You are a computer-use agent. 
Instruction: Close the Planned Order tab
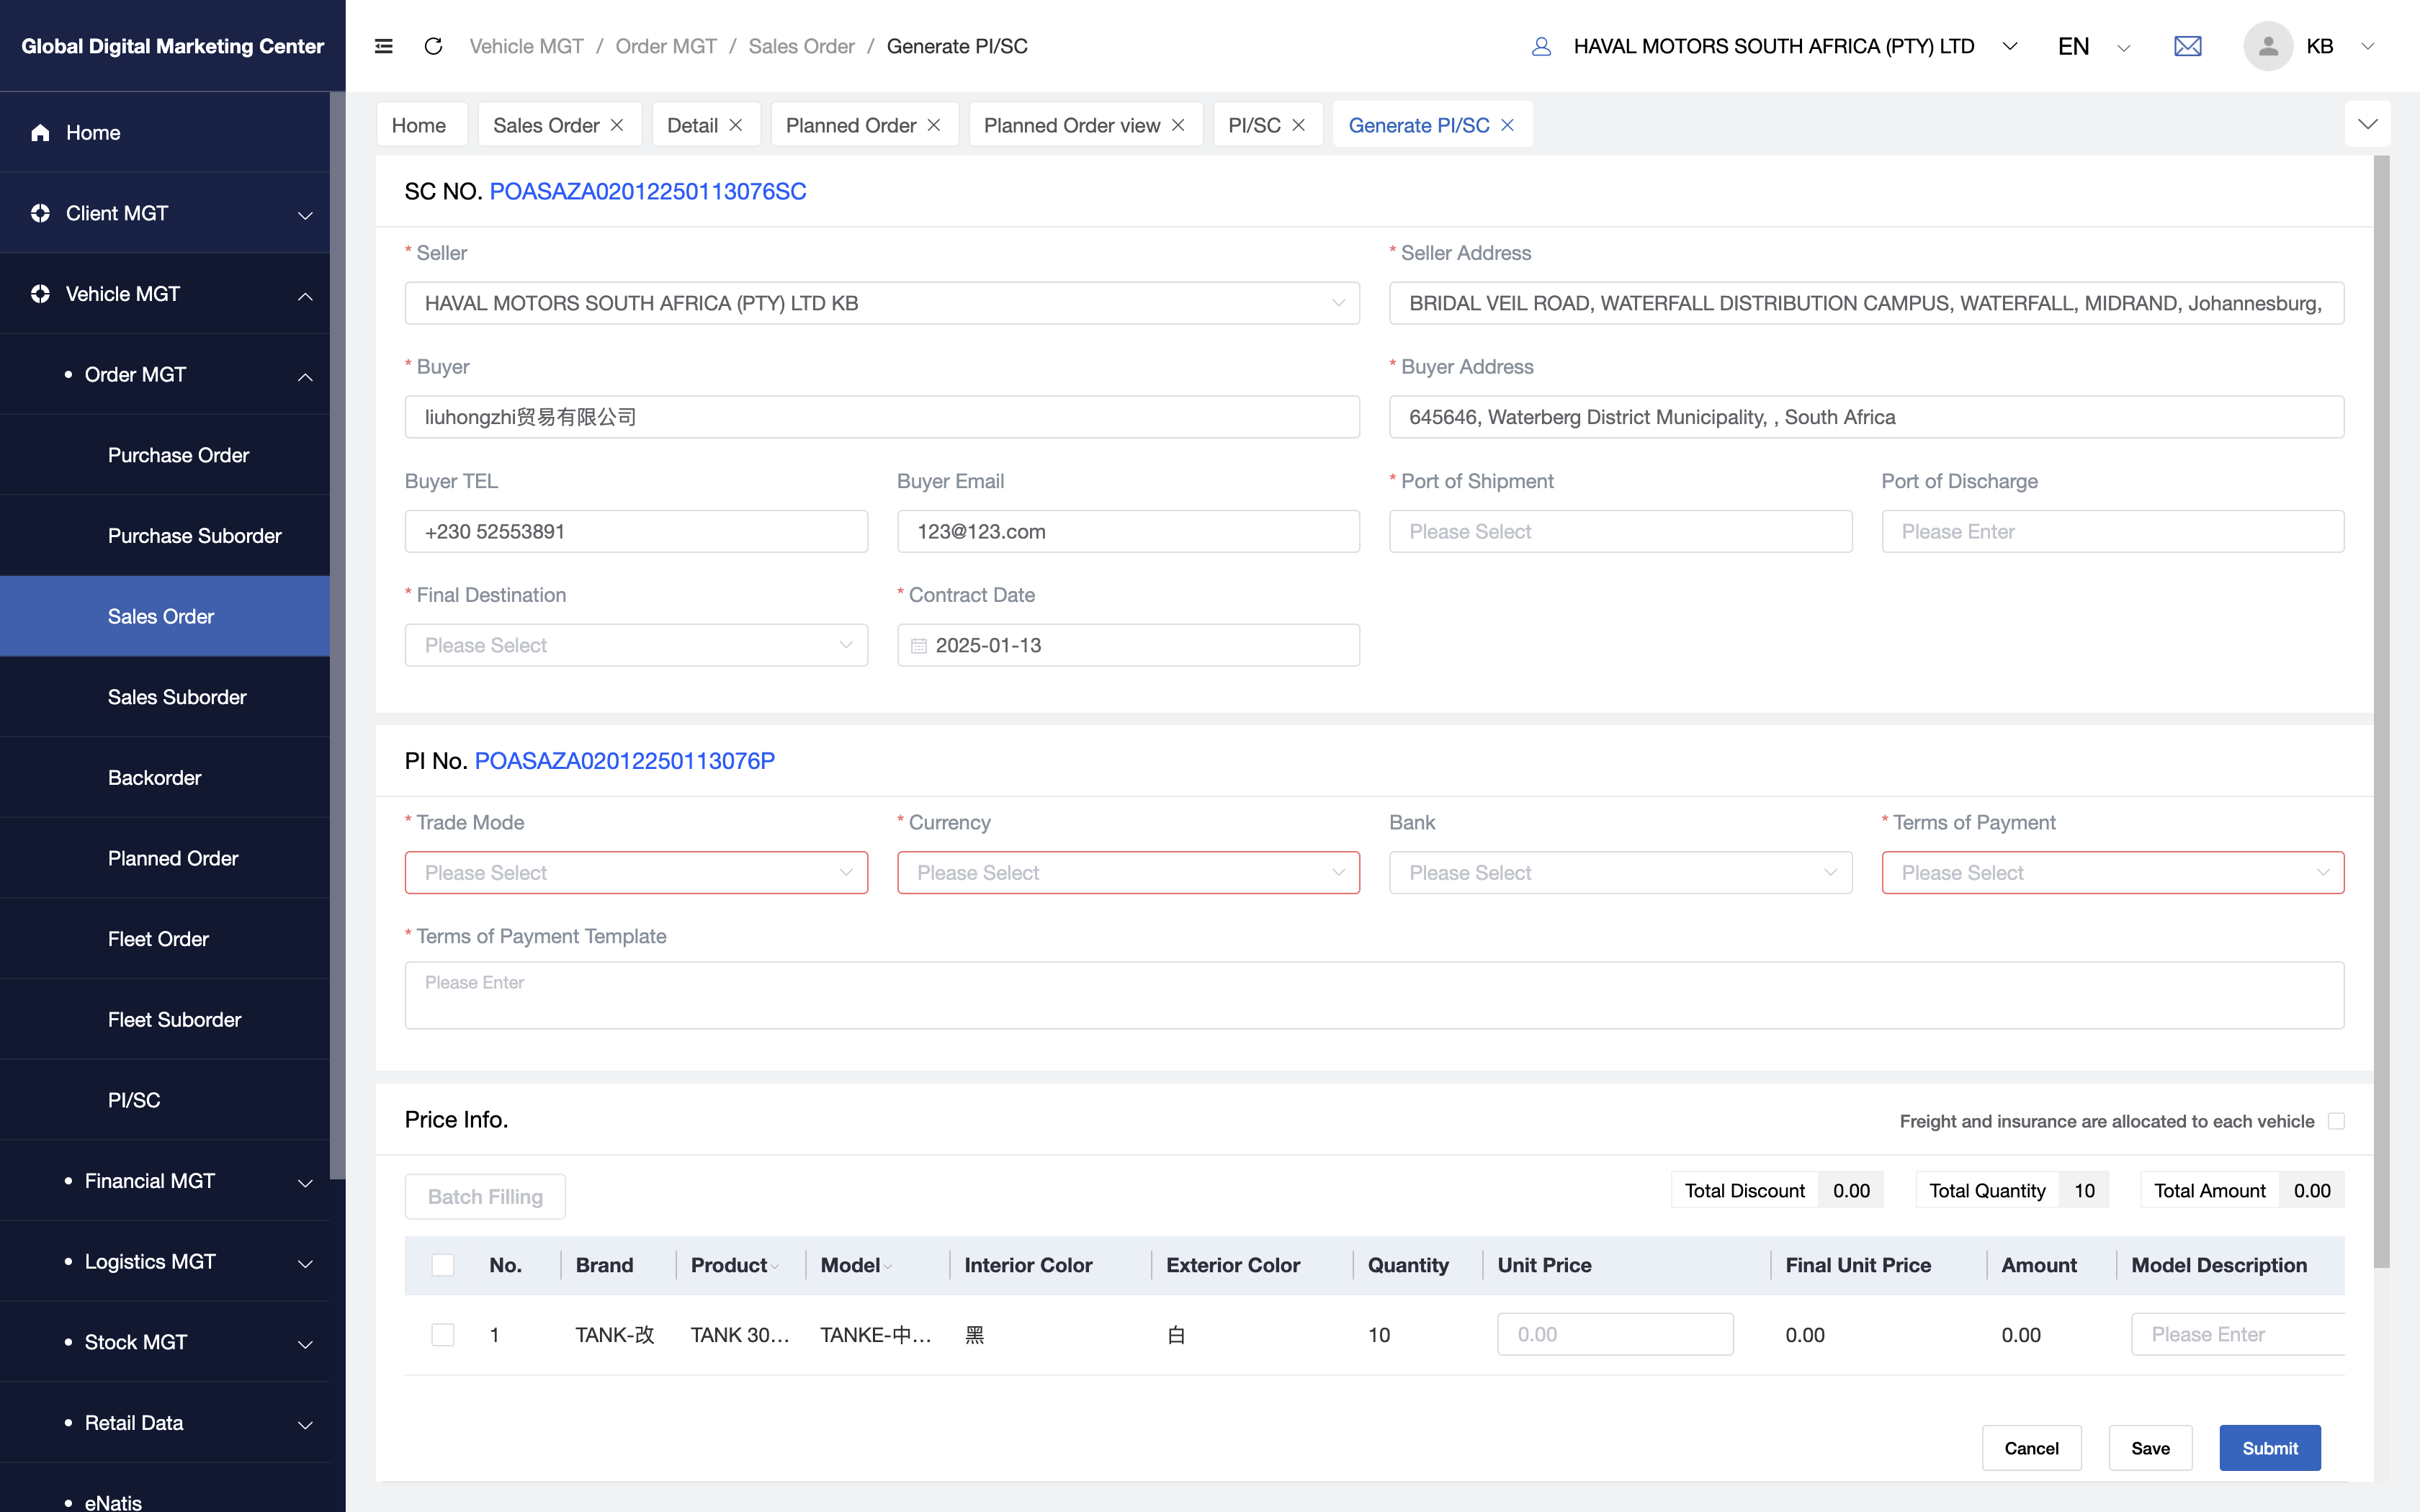934,125
